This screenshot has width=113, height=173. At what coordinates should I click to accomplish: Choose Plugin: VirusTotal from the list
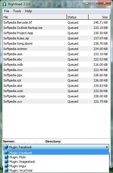(x=56, y=170)
